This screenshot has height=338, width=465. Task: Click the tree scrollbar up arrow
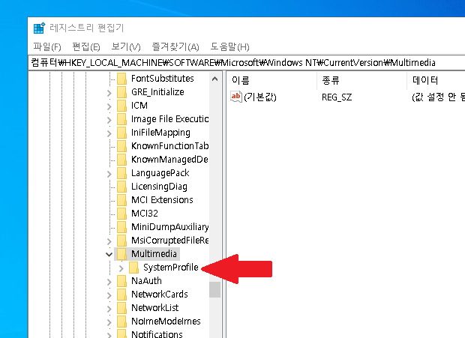[214, 79]
